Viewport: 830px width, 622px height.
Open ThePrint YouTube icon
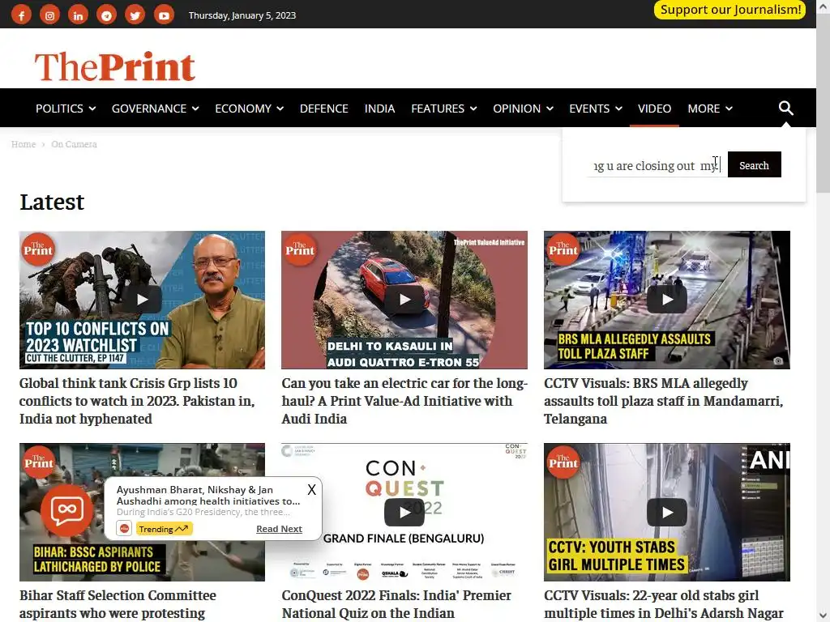[164, 15]
